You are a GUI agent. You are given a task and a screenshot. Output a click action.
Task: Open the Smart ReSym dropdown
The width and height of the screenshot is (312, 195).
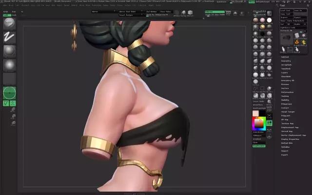click(131, 15)
